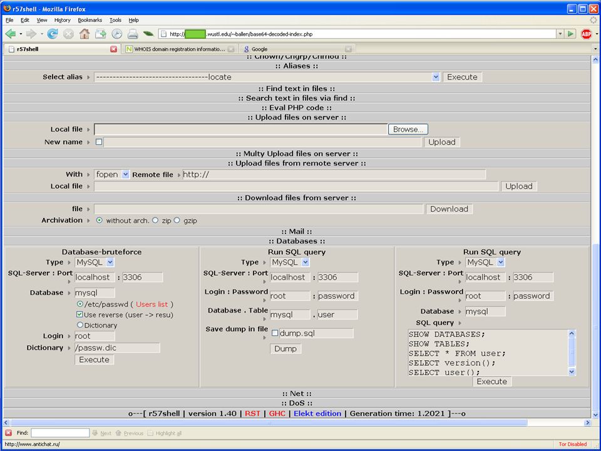The width and height of the screenshot is (601, 451).
Task: Click Previous in the Find bar
Action: pos(130,433)
